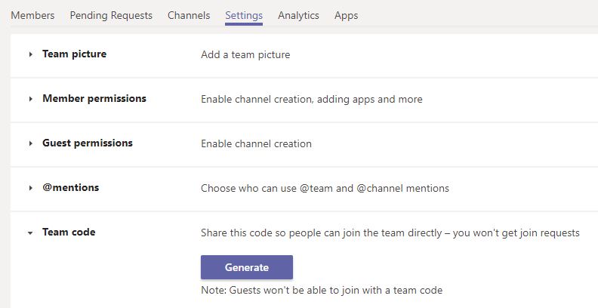Switch to the Members tab

tap(32, 16)
